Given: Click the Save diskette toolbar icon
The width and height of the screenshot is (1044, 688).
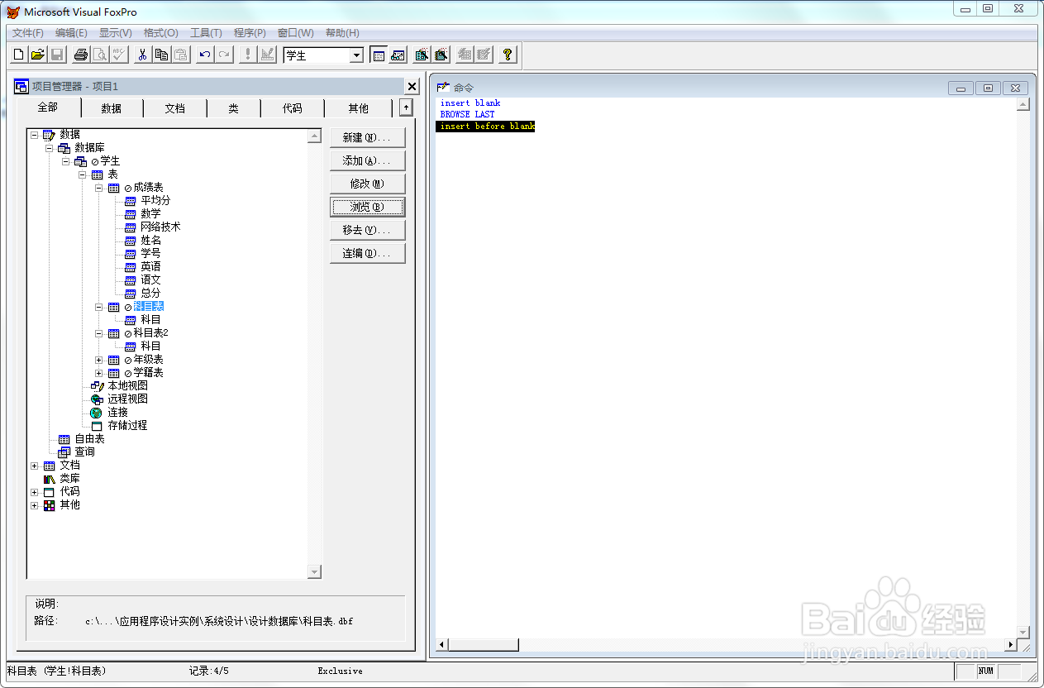Looking at the screenshot, I should pos(57,55).
